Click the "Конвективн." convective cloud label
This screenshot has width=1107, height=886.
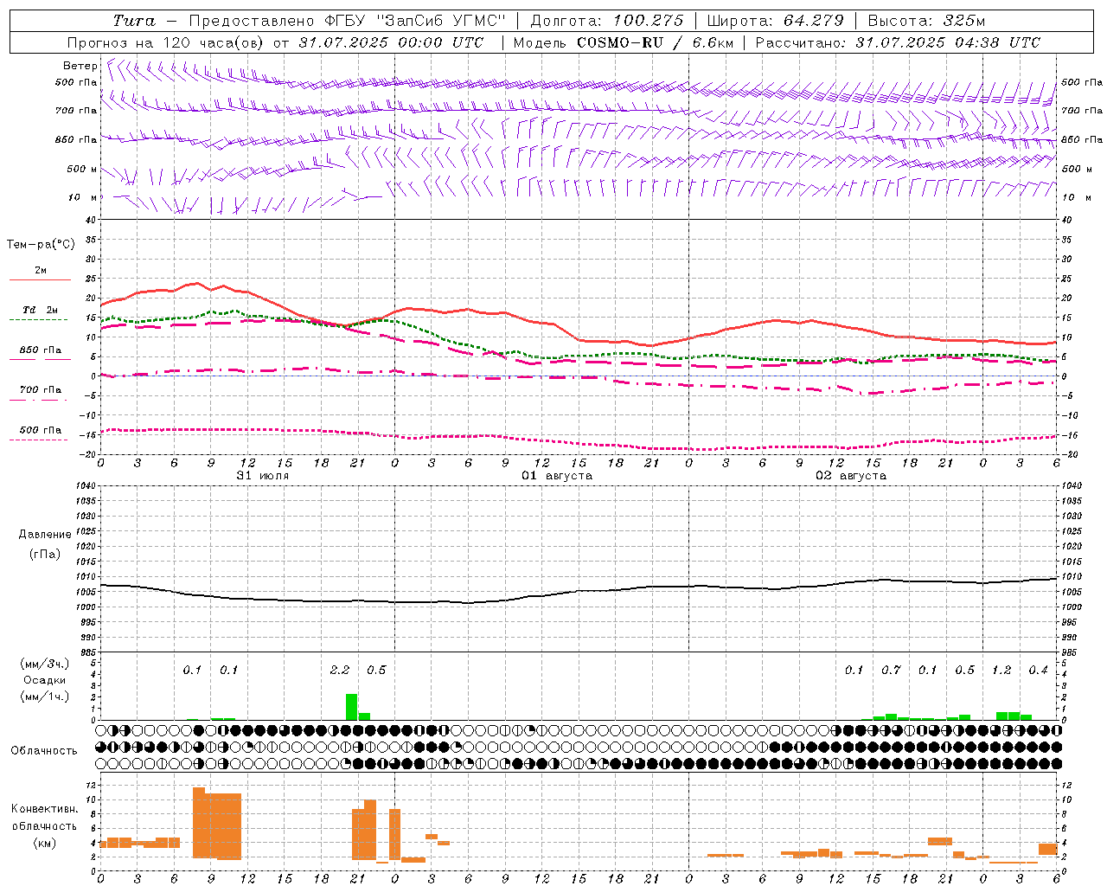[44, 809]
